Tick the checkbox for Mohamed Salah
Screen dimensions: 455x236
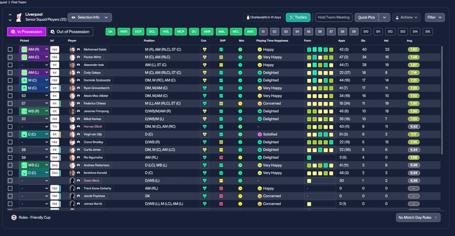[x=10, y=49]
